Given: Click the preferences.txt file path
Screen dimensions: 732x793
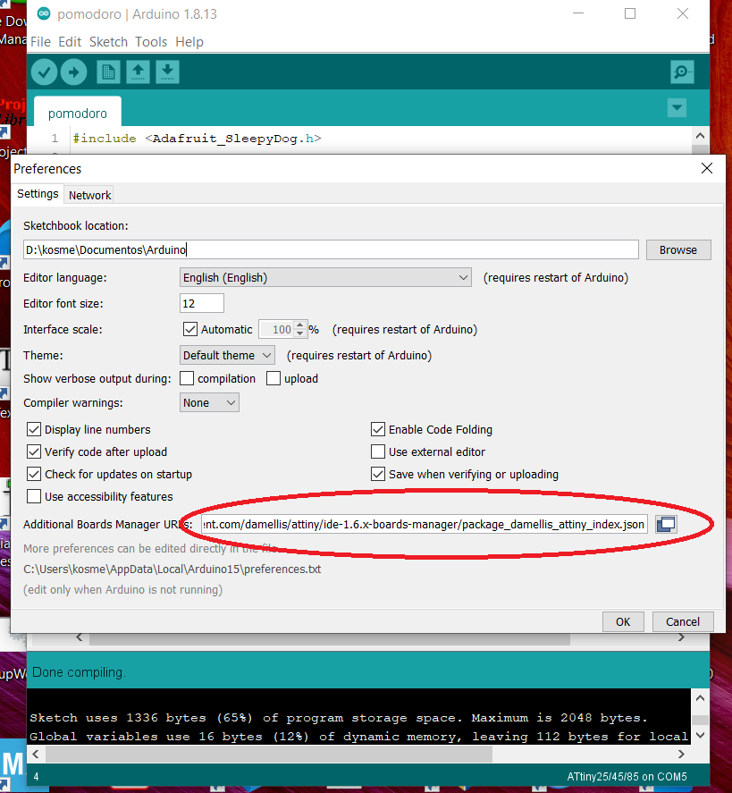Looking at the screenshot, I should (x=172, y=569).
